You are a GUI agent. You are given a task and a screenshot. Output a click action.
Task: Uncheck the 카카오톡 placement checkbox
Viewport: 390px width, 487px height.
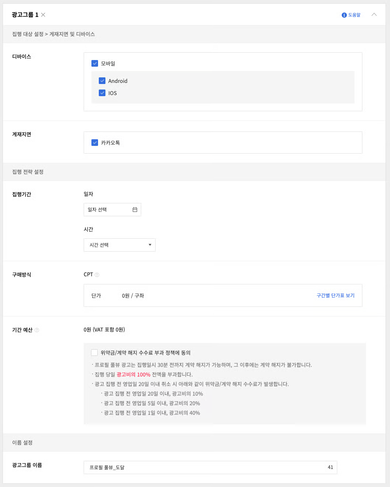(x=95, y=143)
